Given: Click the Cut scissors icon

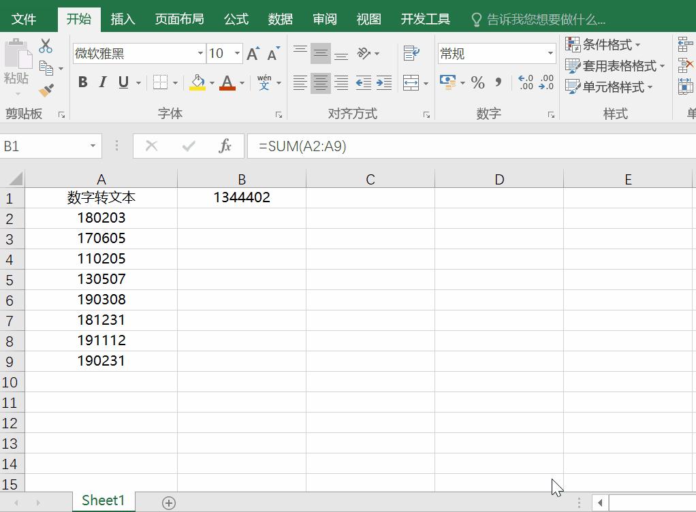Looking at the screenshot, I should 46,46.
